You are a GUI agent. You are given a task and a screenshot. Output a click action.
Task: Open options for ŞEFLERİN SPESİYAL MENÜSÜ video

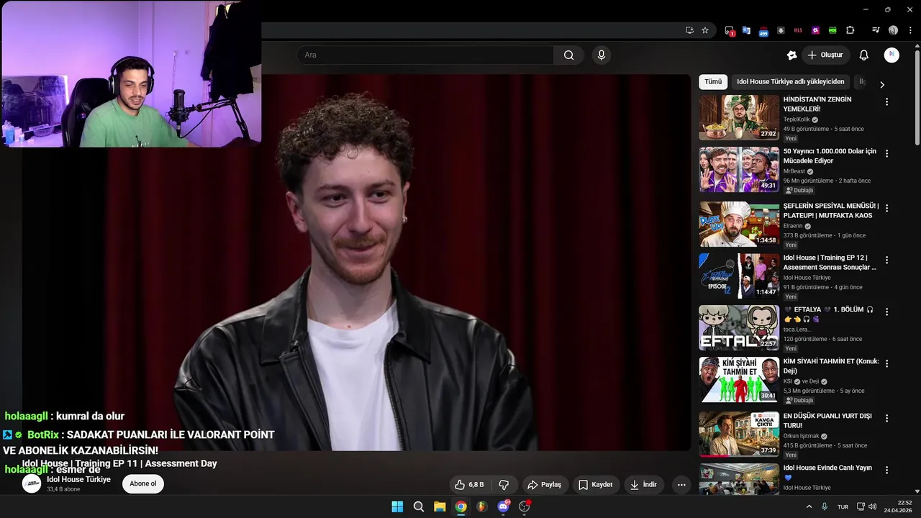(x=886, y=208)
